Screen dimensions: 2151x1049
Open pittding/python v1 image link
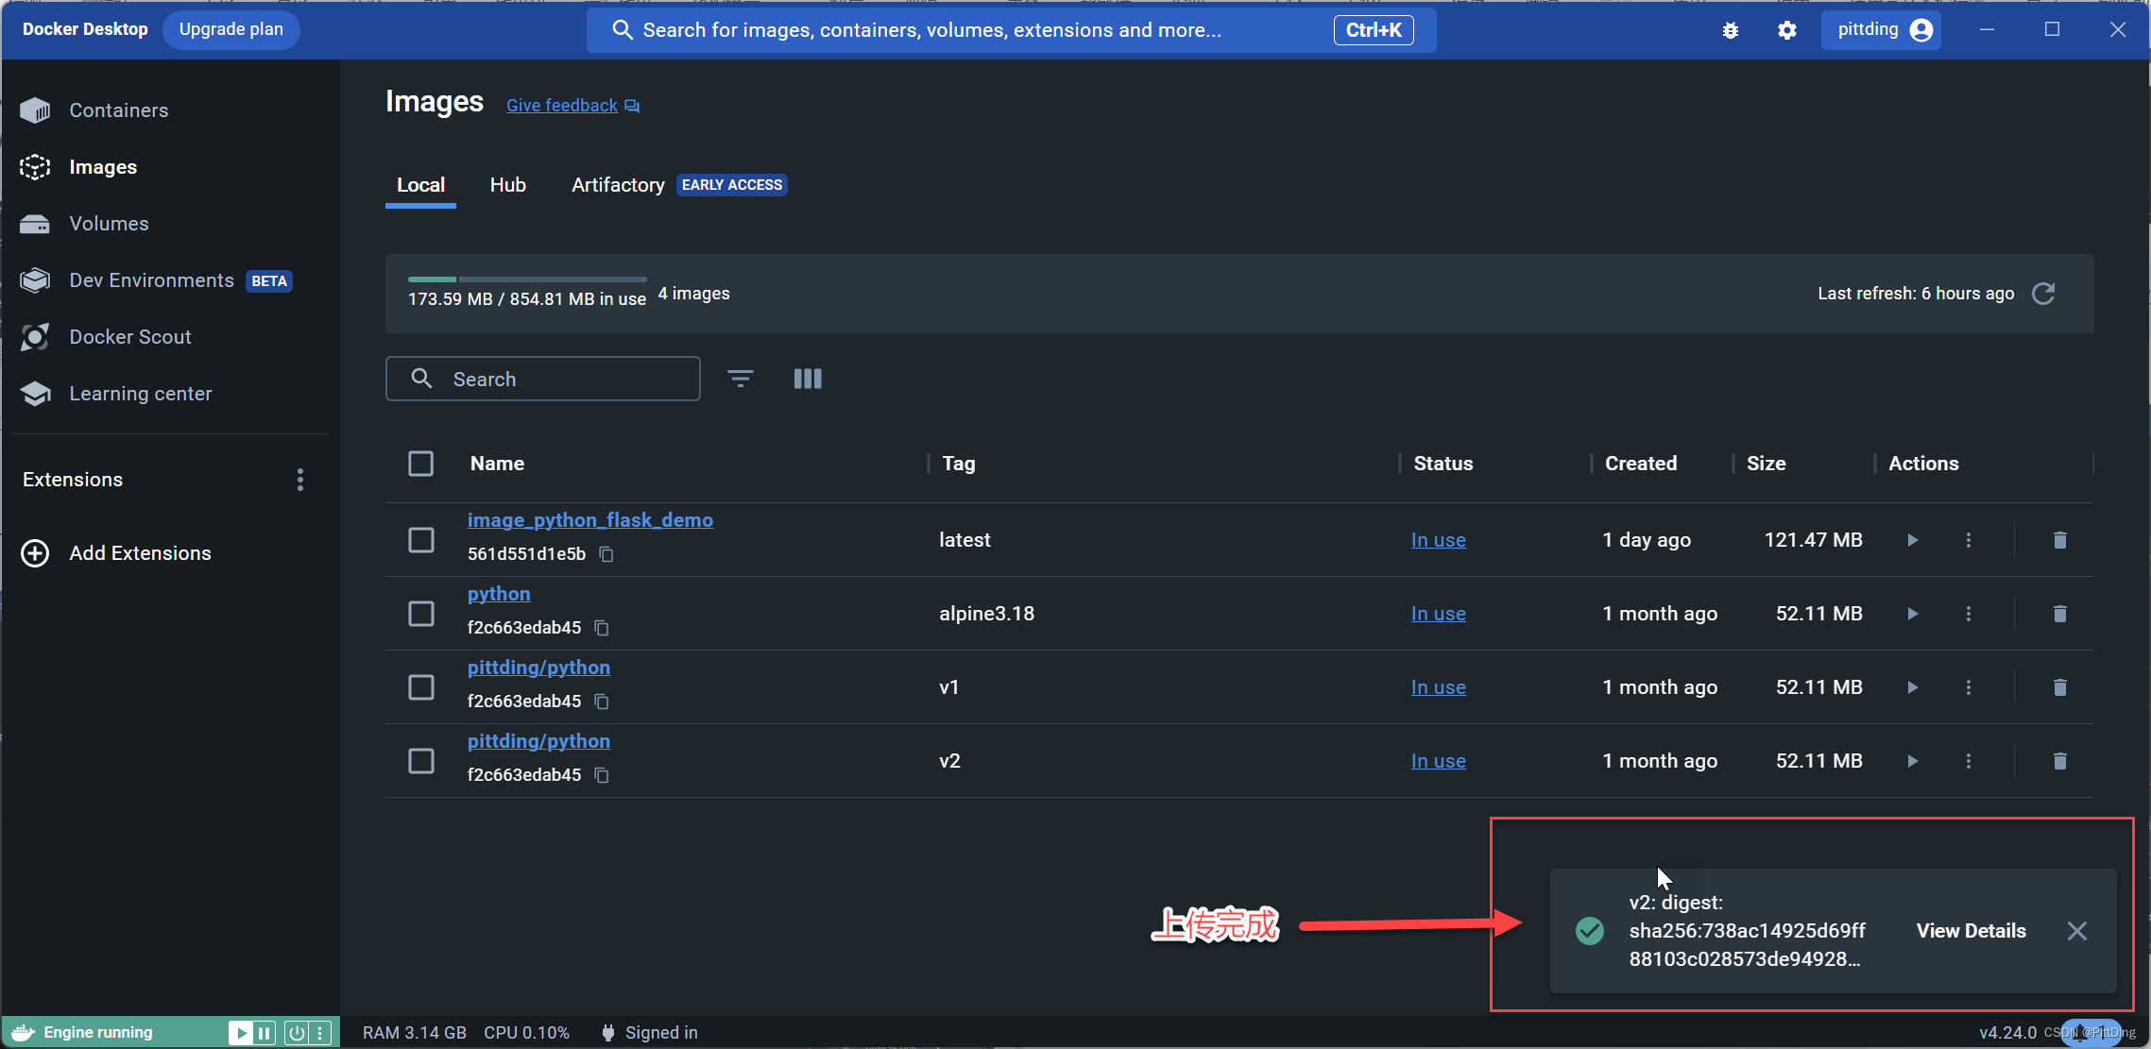[538, 668]
